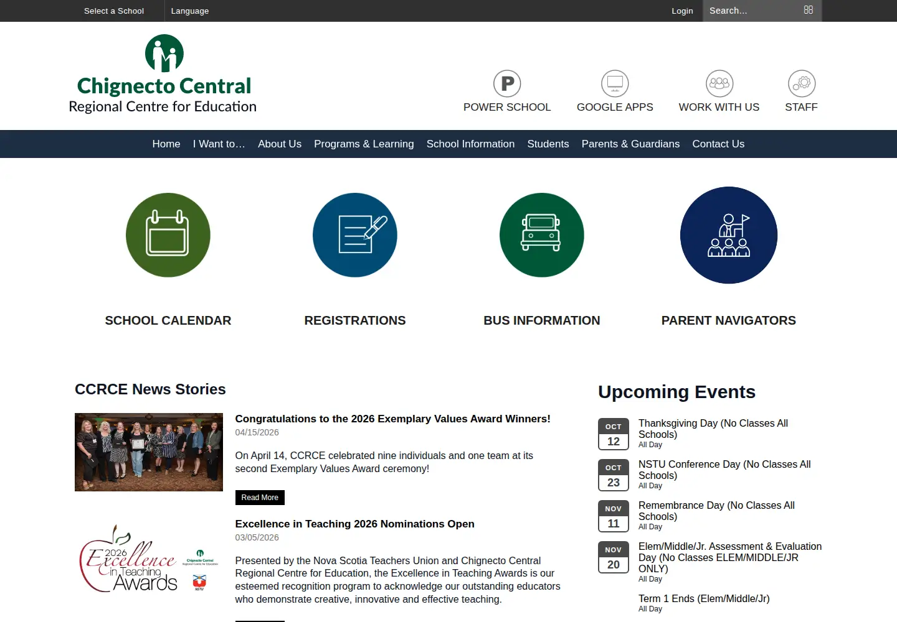
Task: Open the Exemplary Values award group photo
Action: coord(149,452)
